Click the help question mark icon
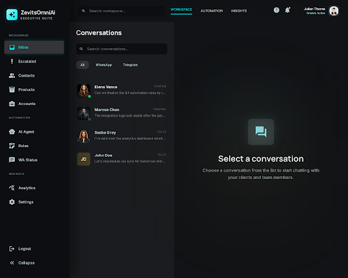 point(277,10)
